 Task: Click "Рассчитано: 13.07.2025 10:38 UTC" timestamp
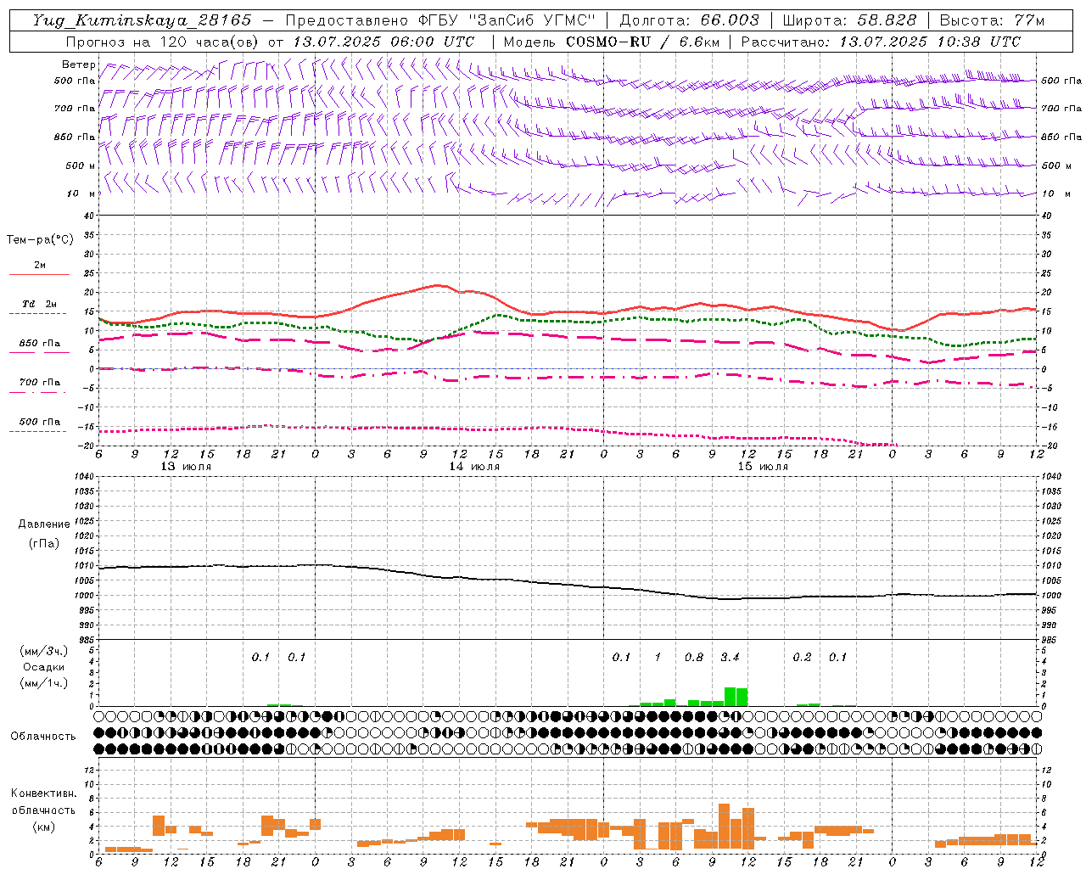pyautogui.click(x=881, y=42)
